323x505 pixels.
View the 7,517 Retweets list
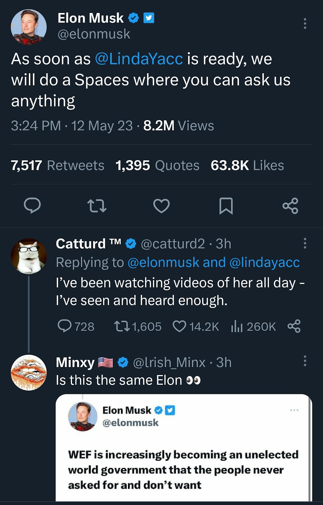coord(58,165)
